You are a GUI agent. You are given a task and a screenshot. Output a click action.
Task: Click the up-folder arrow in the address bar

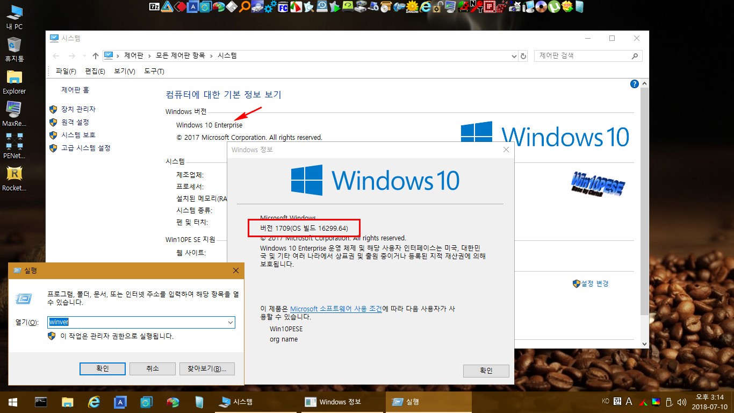pos(95,55)
